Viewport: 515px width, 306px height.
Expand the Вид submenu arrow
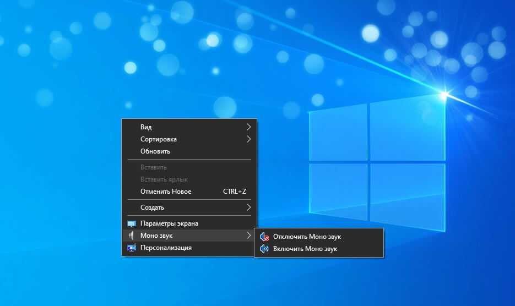click(248, 127)
